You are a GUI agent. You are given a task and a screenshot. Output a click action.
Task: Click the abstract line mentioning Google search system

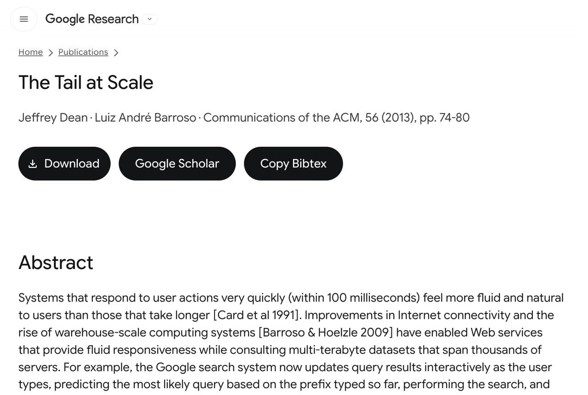pyautogui.click(x=285, y=367)
